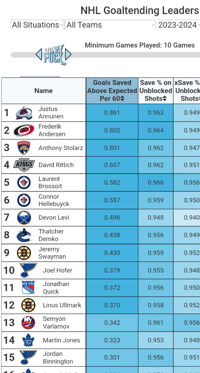This screenshot has width=200, height=373.
Task: Click the left arrow on the MoneyPuck slider
Action: point(39,54)
